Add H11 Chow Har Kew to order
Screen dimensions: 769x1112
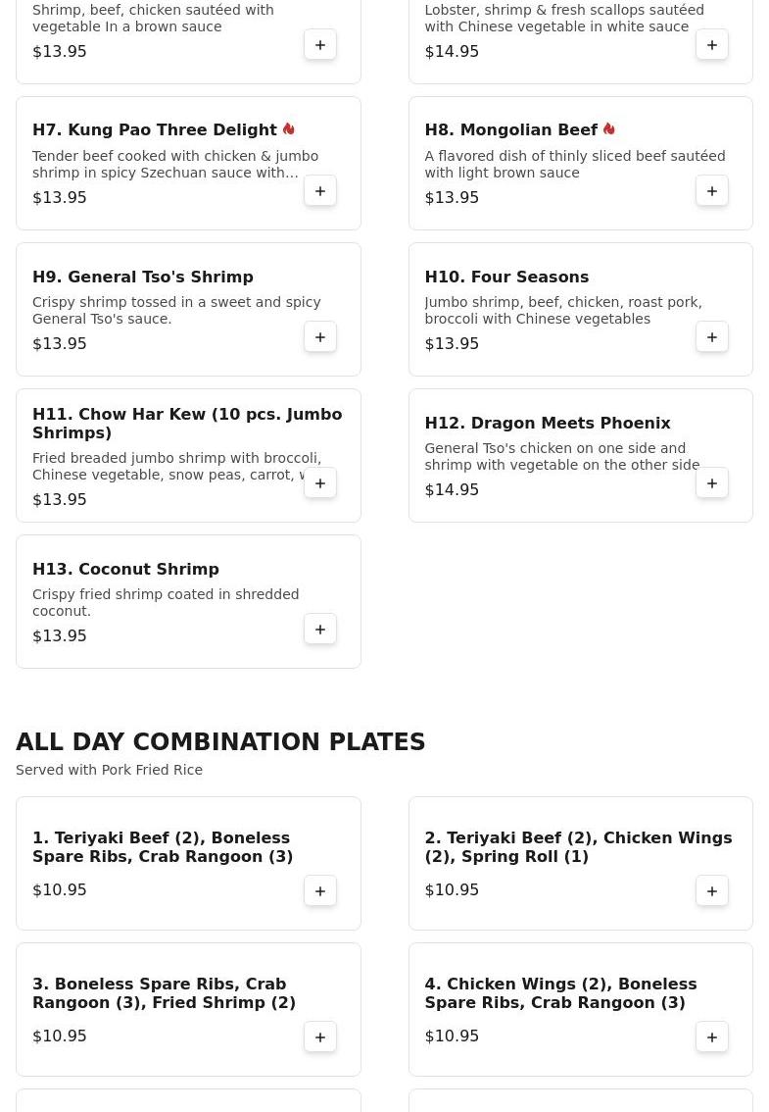(x=320, y=483)
